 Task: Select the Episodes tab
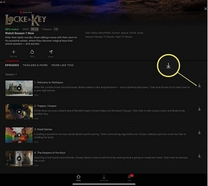(12, 65)
